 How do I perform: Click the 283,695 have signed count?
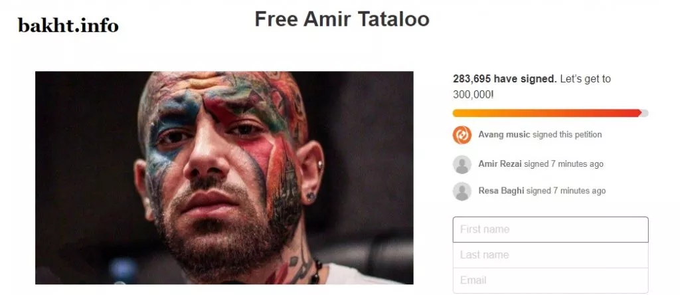pos(505,79)
